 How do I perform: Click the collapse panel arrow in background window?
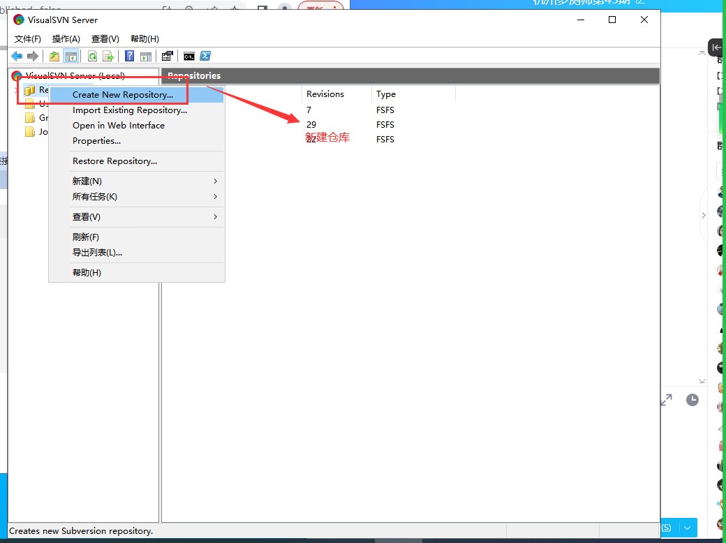716,47
